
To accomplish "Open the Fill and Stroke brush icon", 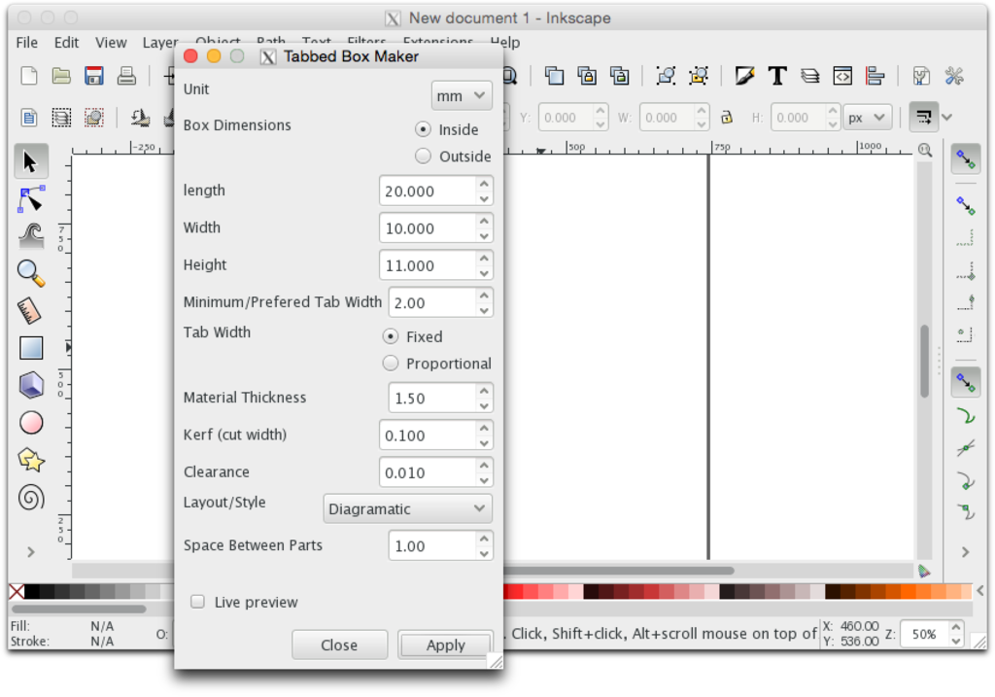I will tap(744, 76).
